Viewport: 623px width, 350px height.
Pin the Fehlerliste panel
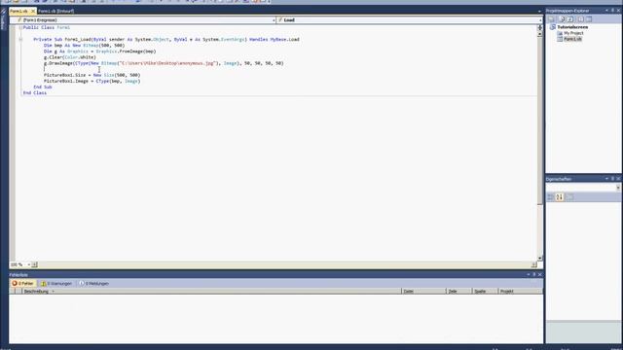(534, 274)
